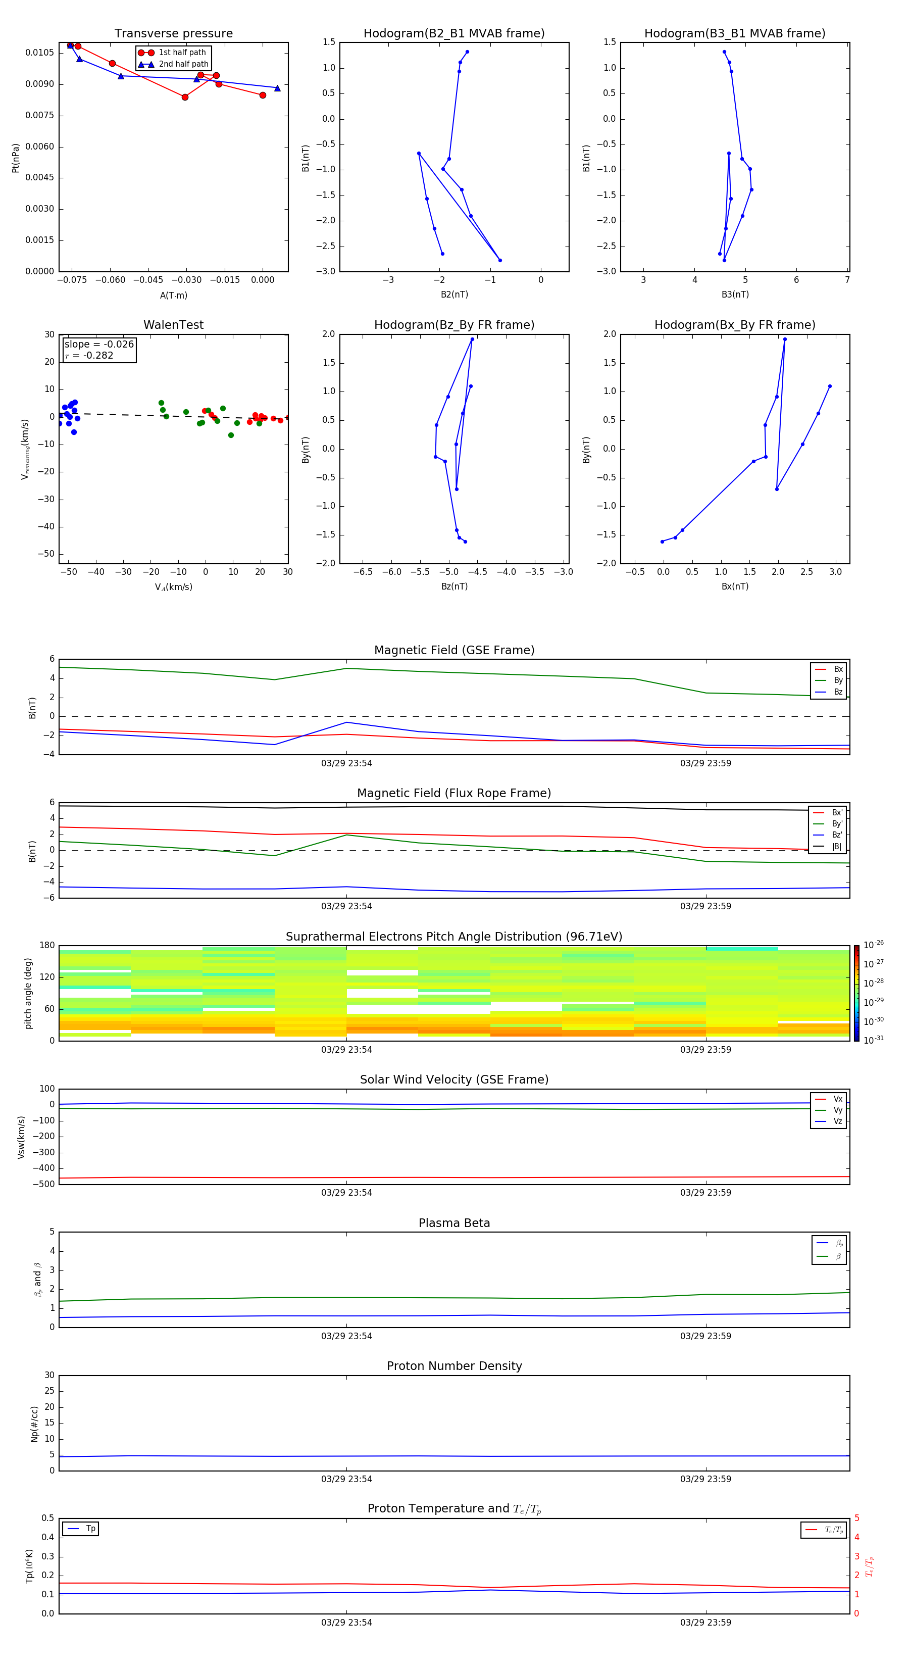Screen dimensions: 909x1667
Task: Click Bx' legend entry in Flux Rope plot
Action: tap(828, 813)
